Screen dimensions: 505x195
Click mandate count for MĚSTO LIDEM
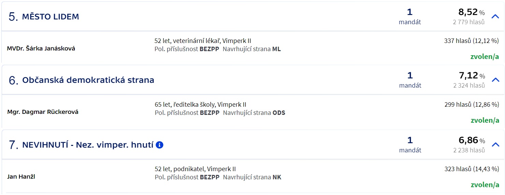click(410, 16)
